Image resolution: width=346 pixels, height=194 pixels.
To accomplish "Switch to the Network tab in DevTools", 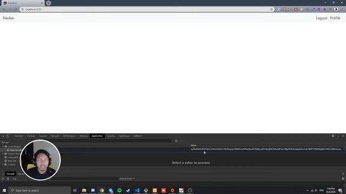I will (55, 136).
